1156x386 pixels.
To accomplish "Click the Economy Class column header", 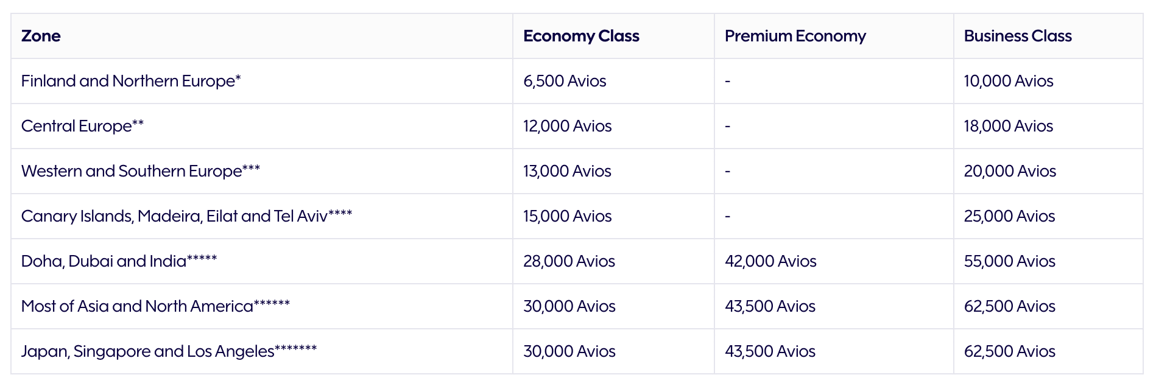I will tap(581, 36).
